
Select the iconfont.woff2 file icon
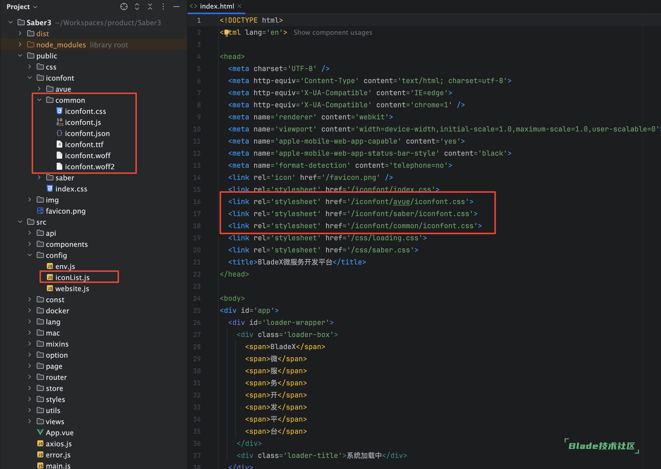pyautogui.click(x=59, y=166)
